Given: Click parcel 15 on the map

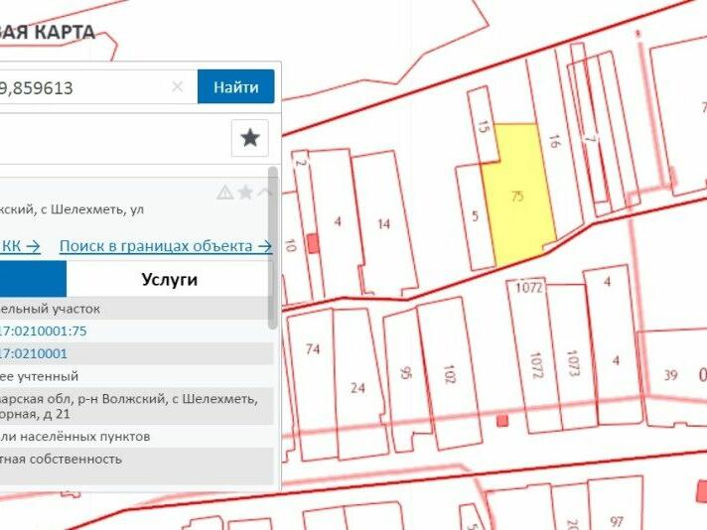Looking at the screenshot, I should coord(483,127).
